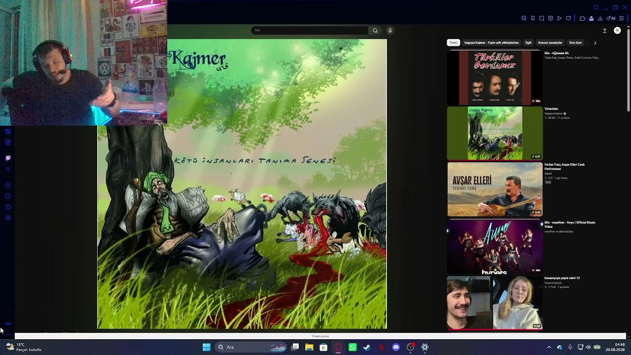Open WhatsApp from the taskbar
This screenshot has height=355, width=631.
(352, 347)
